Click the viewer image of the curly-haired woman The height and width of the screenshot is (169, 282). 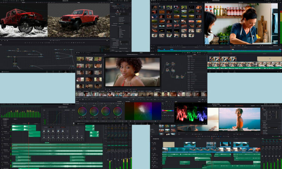pyautogui.click(x=132, y=72)
